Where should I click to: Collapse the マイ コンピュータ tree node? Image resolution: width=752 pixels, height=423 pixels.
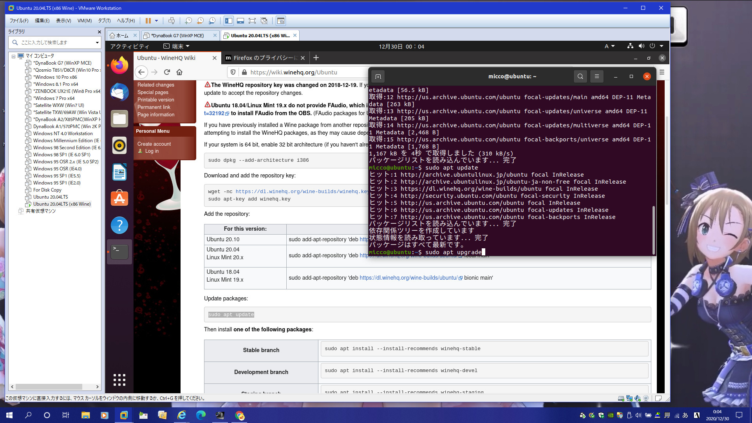(x=13, y=56)
